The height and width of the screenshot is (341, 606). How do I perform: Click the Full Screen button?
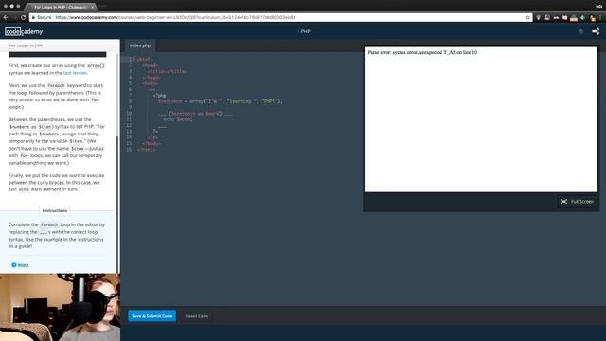577,202
